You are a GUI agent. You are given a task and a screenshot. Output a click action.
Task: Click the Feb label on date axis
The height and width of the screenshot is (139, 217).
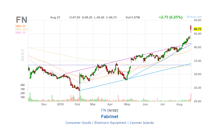tap(77, 104)
